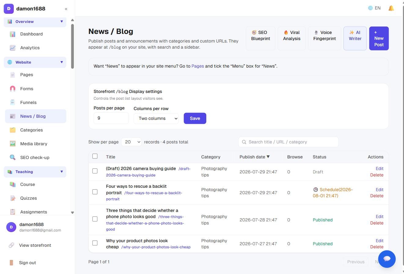Click the Media library picture icon

[13, 144]
